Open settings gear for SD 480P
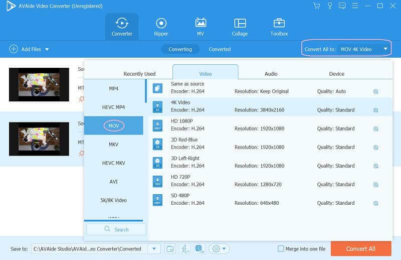 375,203
